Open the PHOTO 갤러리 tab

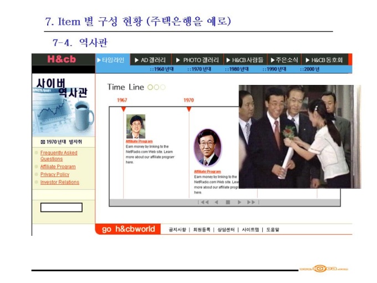[x=197, y=60]
